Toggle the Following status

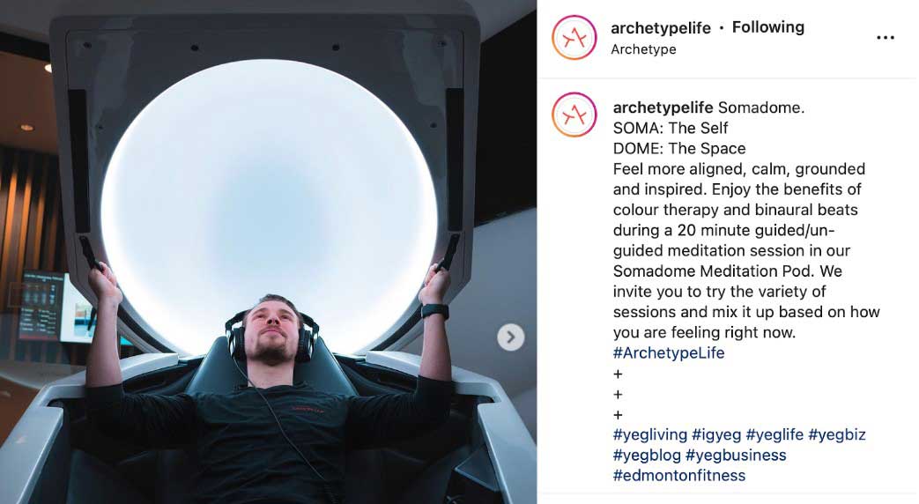coord(767,27)
